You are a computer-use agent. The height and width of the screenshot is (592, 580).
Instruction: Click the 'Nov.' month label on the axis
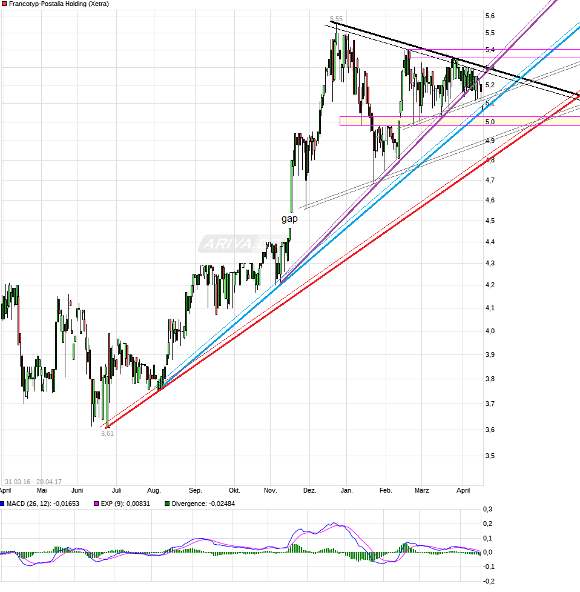[x=270, y=490]
